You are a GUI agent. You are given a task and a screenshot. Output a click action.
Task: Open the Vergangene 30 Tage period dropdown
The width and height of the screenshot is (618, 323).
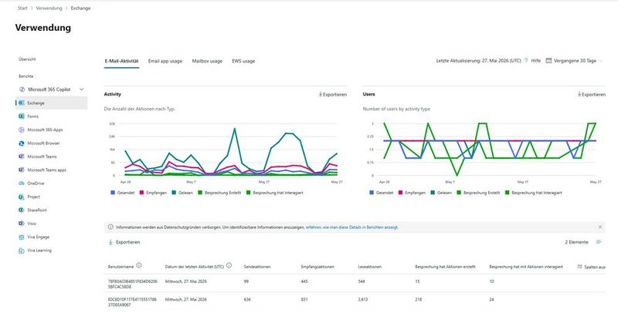coord(575,61)
